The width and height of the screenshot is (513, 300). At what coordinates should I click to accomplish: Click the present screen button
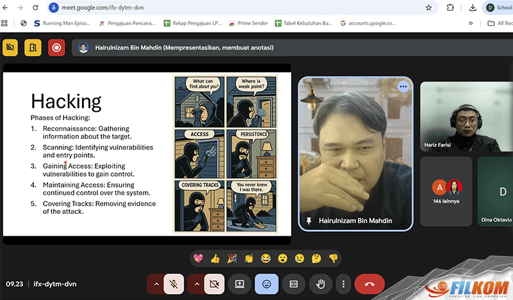click(x=239, y=283)
